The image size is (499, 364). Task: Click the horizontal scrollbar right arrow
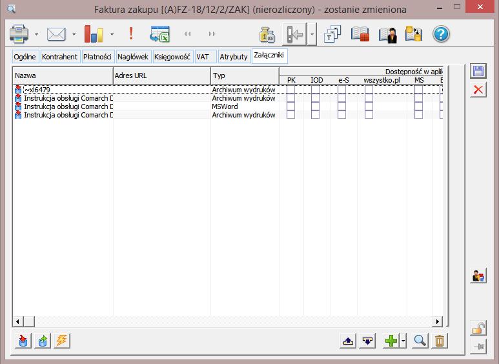pos(438,321)
